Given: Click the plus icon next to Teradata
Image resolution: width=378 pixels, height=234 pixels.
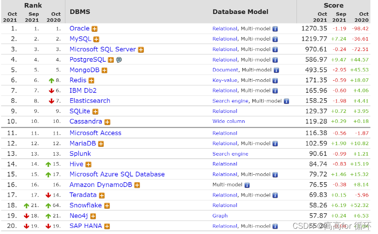Looking at the screenshot, I should pyautogui.click(x=102, y=196).
